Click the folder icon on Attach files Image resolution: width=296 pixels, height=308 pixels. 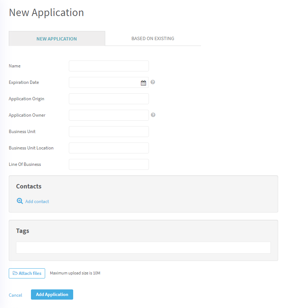coord(15,273)
